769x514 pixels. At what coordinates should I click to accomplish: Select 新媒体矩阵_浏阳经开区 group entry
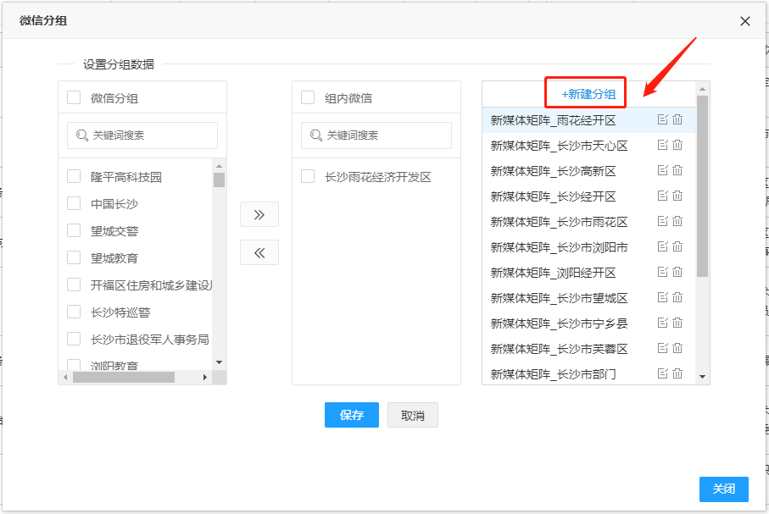[x=553, y=273]
